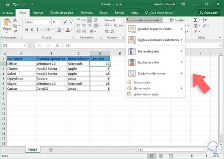Screen dimensions: 224x159
Task: Click the accounting number format icon
Action: click(x=107, y=26)
